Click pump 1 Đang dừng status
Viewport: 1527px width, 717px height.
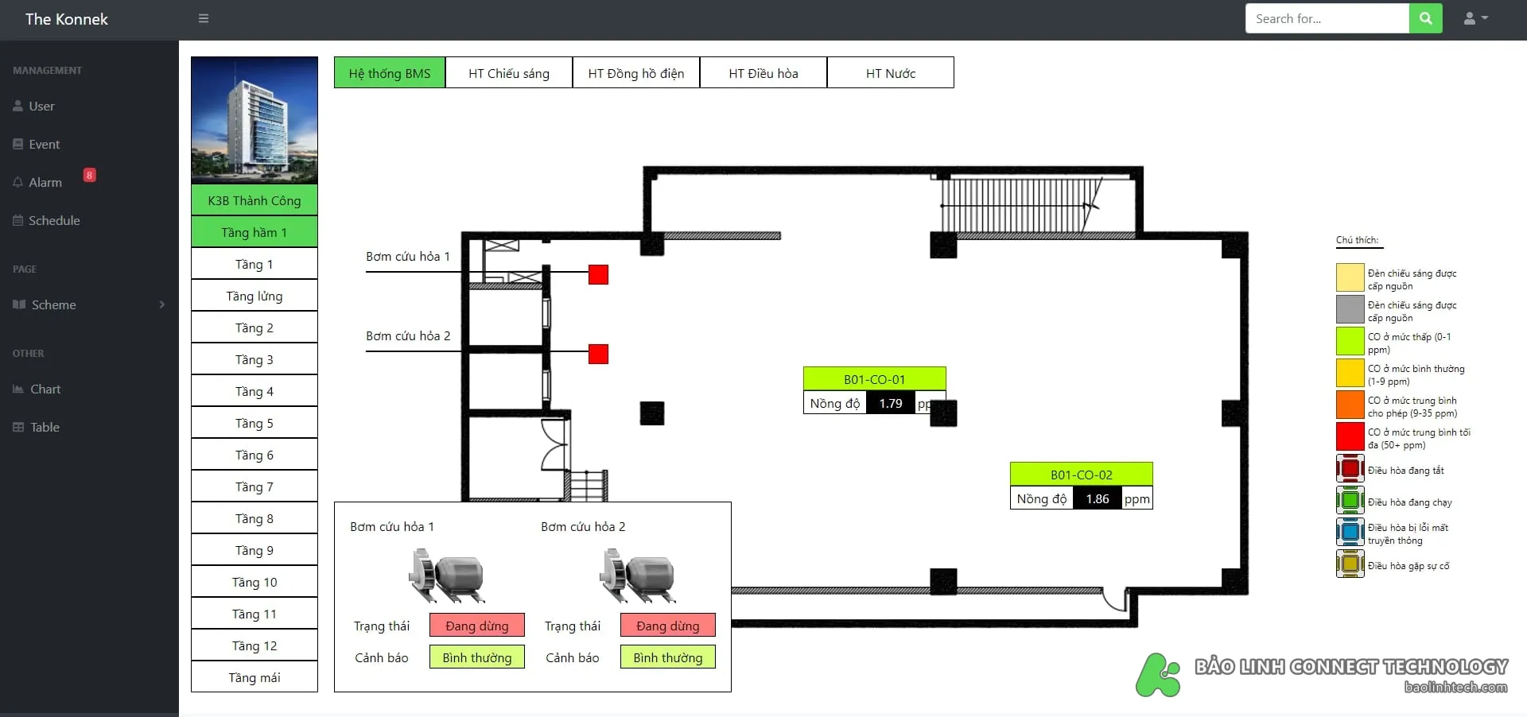coord(477,626)
